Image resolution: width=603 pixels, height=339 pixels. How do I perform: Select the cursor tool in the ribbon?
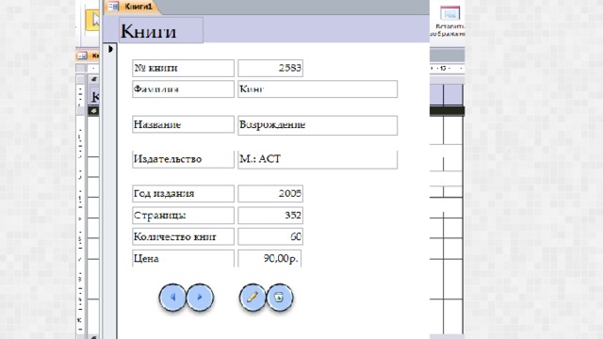coord(92,20)
